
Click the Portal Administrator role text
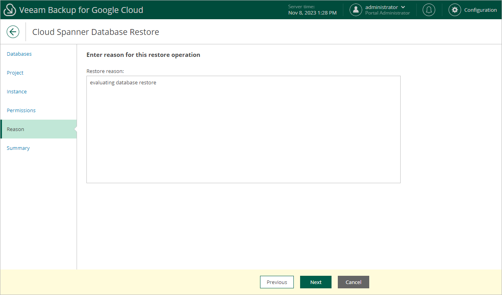pos(387,13)
